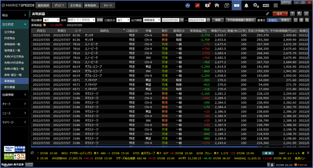Image resolution: width=313 pixels, height=168 pixels.
Task: Open the dropdown arrow on the 注文 button
Action: point(286,14)
